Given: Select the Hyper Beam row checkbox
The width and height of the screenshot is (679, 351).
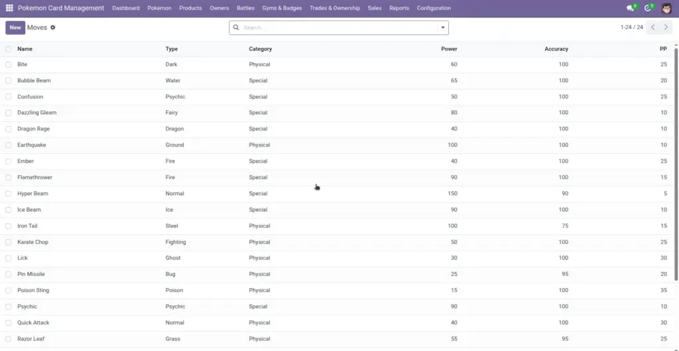Looking at the screenshot, I should [8, 194].
